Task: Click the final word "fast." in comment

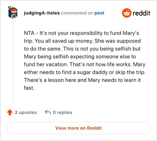Action: (x=29, y=88)
